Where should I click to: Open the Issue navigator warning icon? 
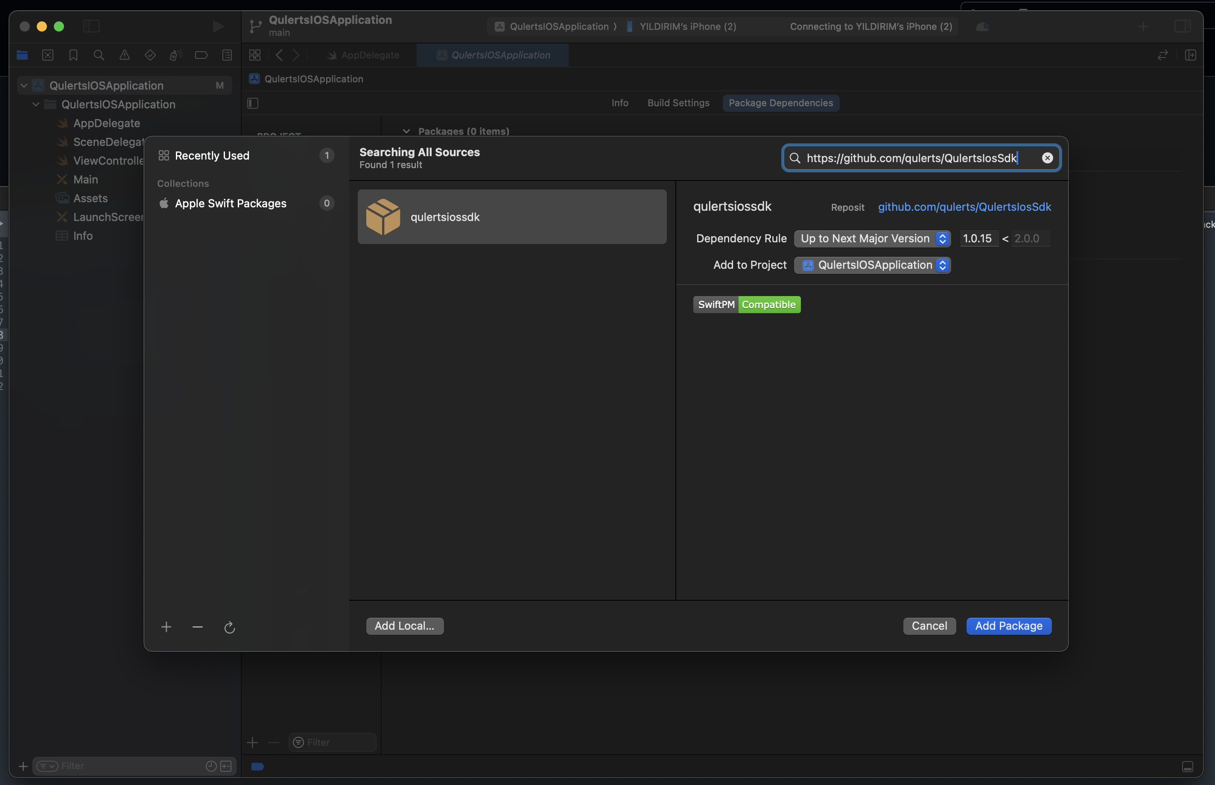click(125, 55)
